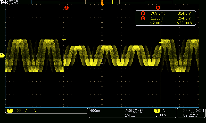Click the 1M record length readout
Image resolution: width=206 pixels, height=123 pixels.
[130, 115]
